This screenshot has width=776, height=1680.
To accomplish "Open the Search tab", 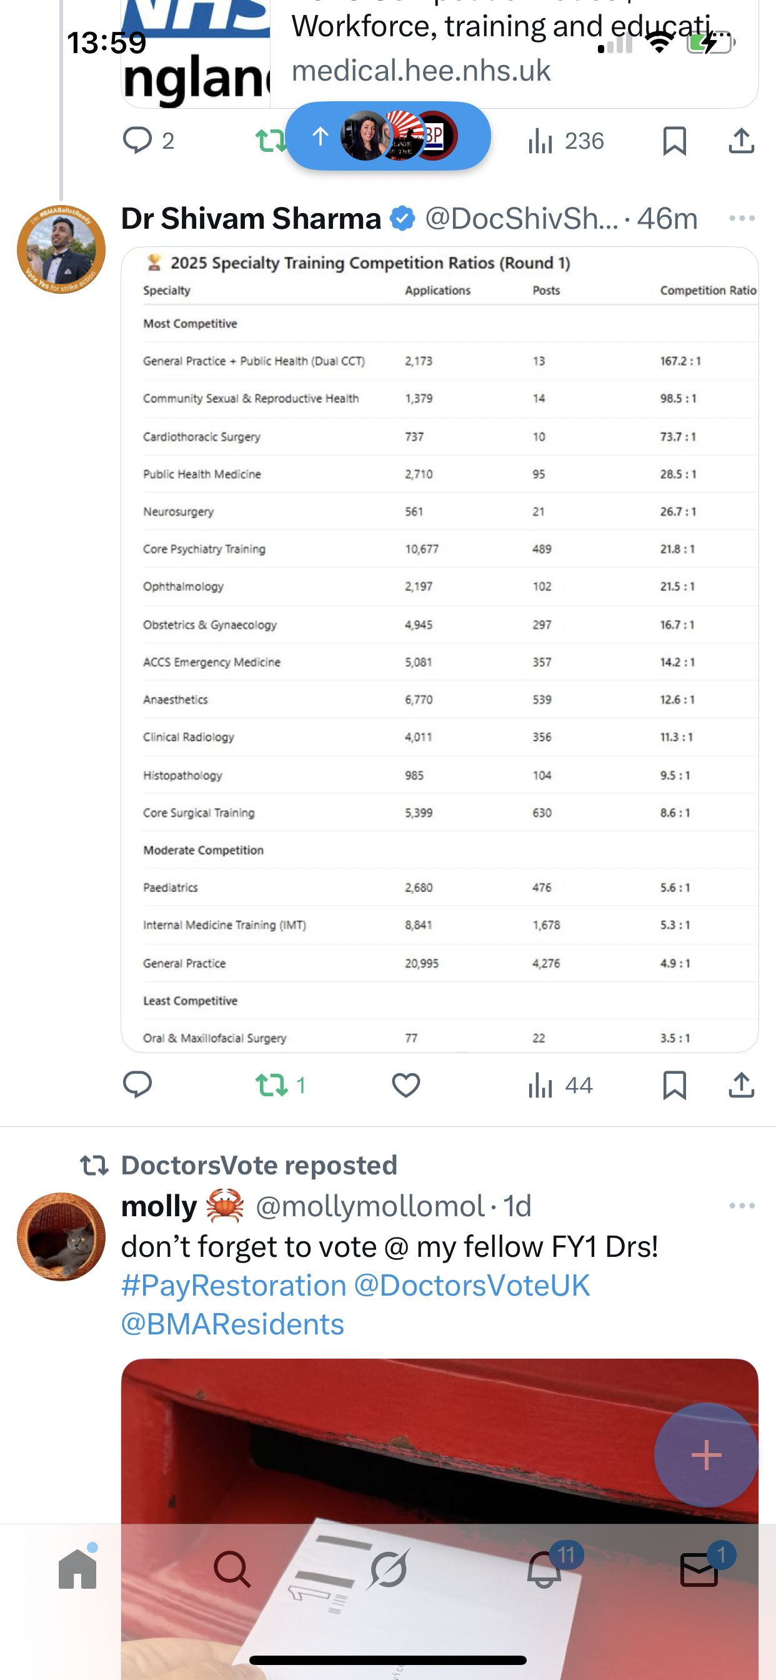I will click(x=232, y=1569).
